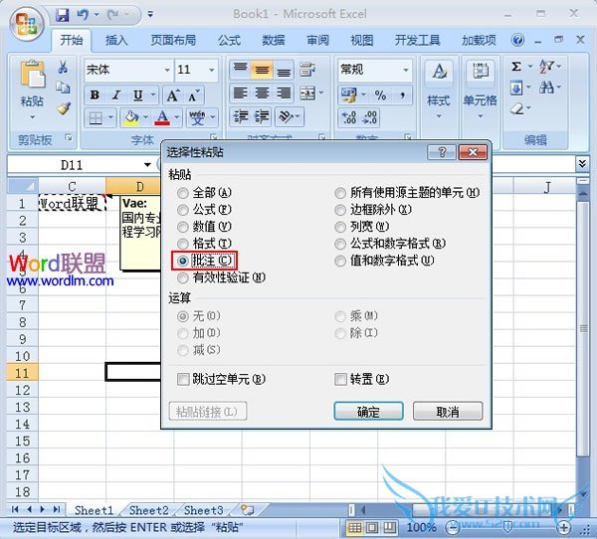Center text horizontally
The image size is (597, 539).
(262, 92)
